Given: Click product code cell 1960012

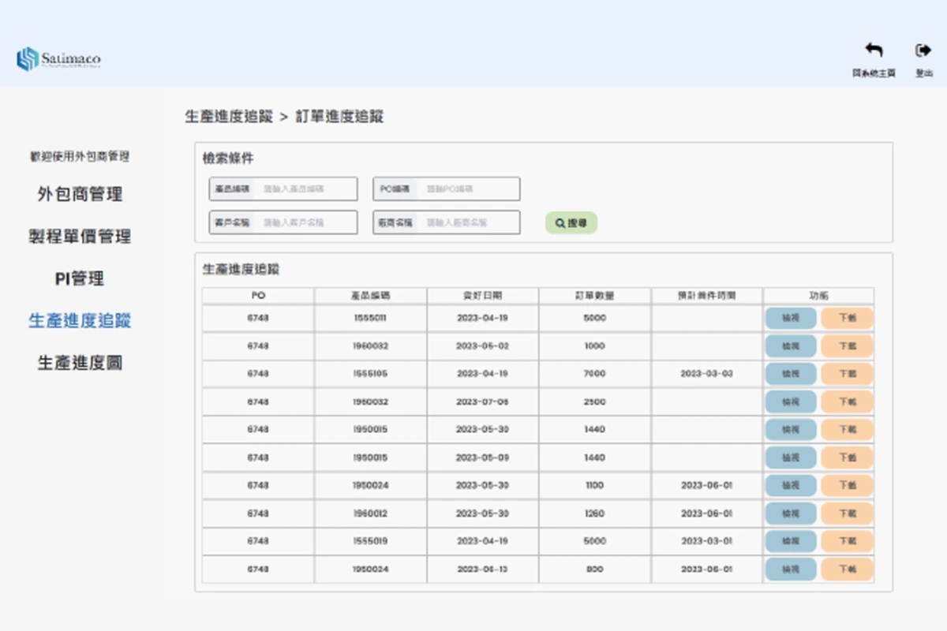Looking at the screenshot, I should [x=370, y=513].
